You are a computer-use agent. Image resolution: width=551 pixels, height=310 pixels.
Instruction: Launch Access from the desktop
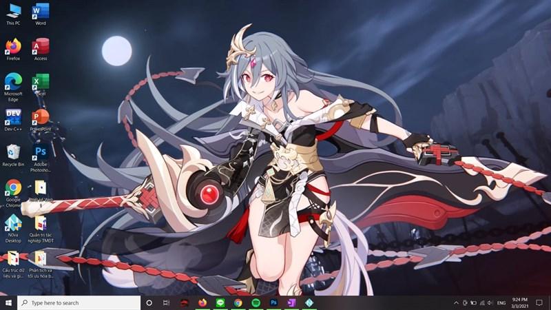(x=41, y=50)
